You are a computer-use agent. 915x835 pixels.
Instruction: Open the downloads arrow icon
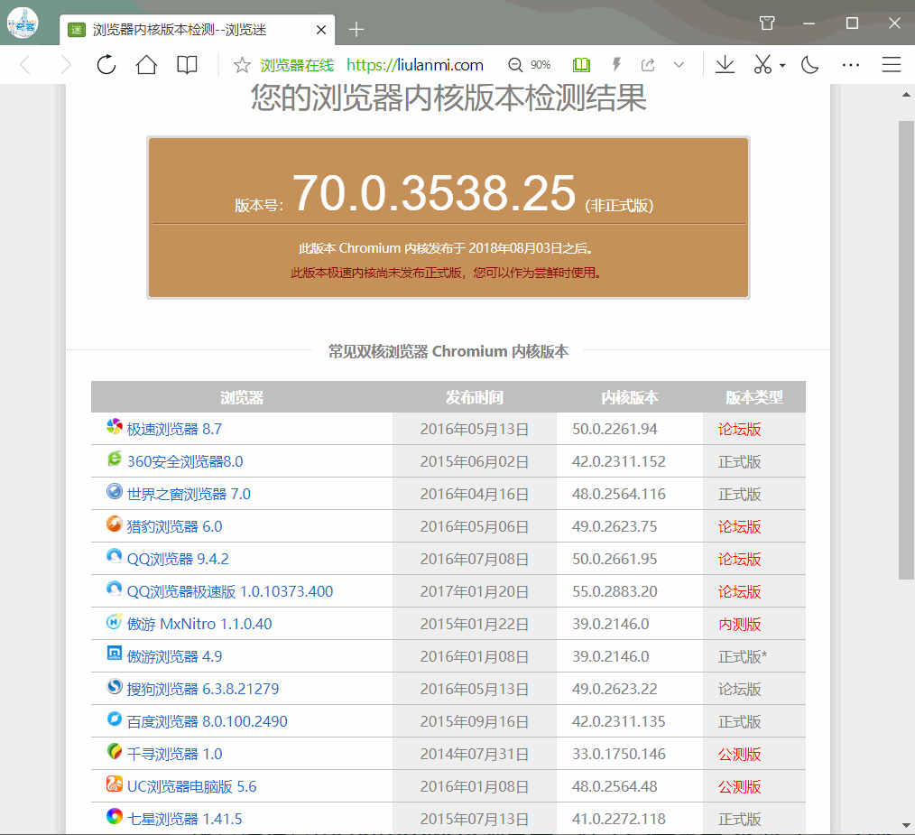pyautogui.click(x=725, y=64)
